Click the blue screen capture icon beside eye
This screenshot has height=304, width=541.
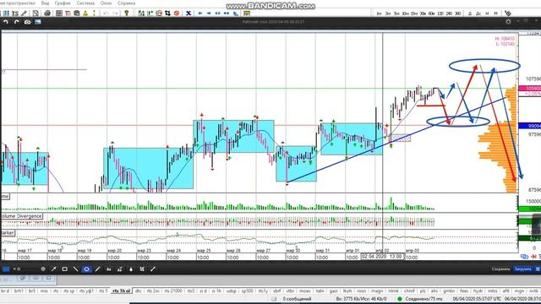[37, 22]
